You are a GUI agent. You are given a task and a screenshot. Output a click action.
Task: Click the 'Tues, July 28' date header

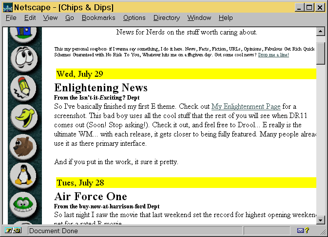pyautogui.click(x=186, y=183)
